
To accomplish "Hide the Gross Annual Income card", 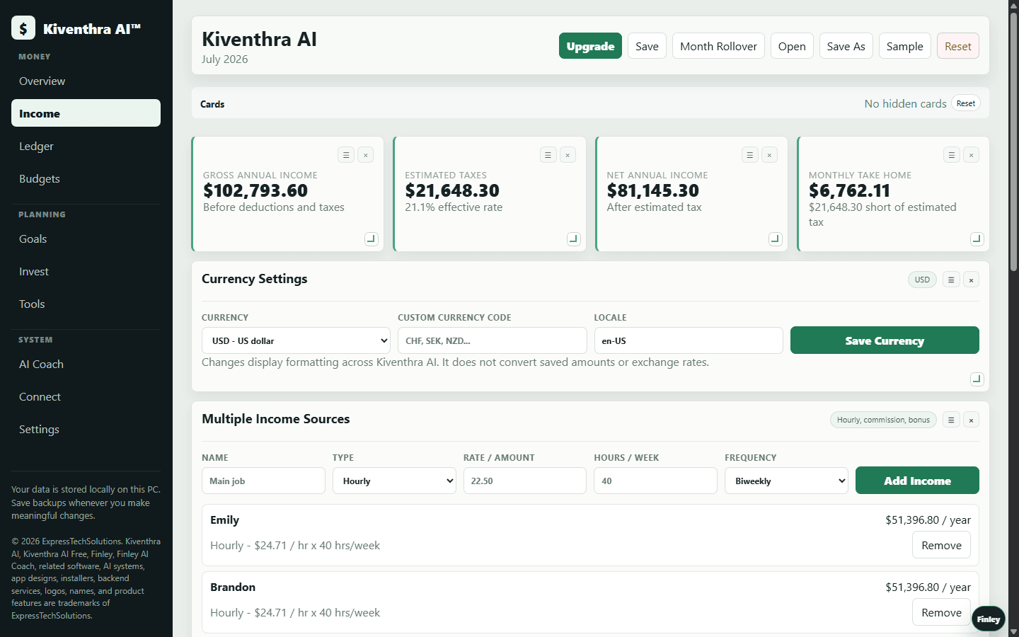I will [366, 155].
